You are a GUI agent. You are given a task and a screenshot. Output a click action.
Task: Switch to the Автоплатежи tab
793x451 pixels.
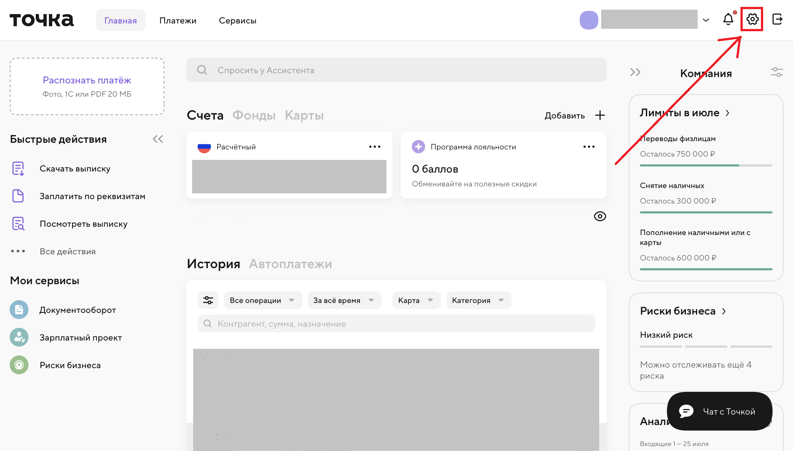[290, 264]
